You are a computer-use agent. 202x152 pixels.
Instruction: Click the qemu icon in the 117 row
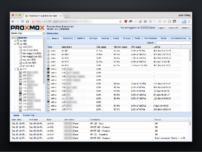point(48,106)
